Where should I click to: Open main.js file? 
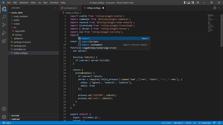(x=33, y=35)
